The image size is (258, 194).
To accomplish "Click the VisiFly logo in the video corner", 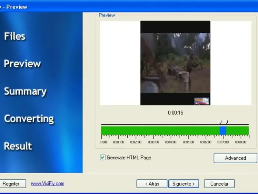I will 202,101.
